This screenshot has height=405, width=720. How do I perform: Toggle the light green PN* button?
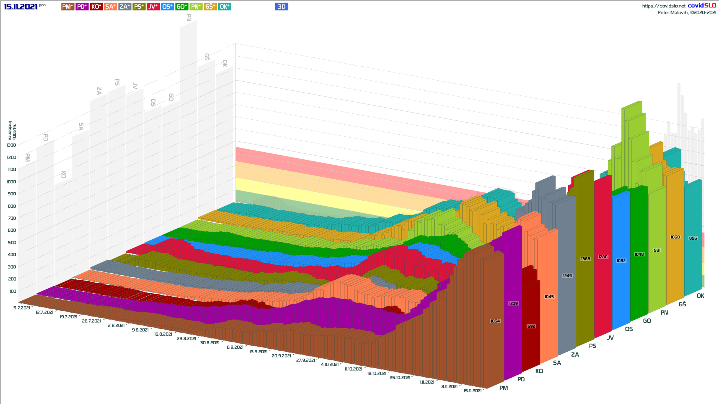[x=196, y=7]
